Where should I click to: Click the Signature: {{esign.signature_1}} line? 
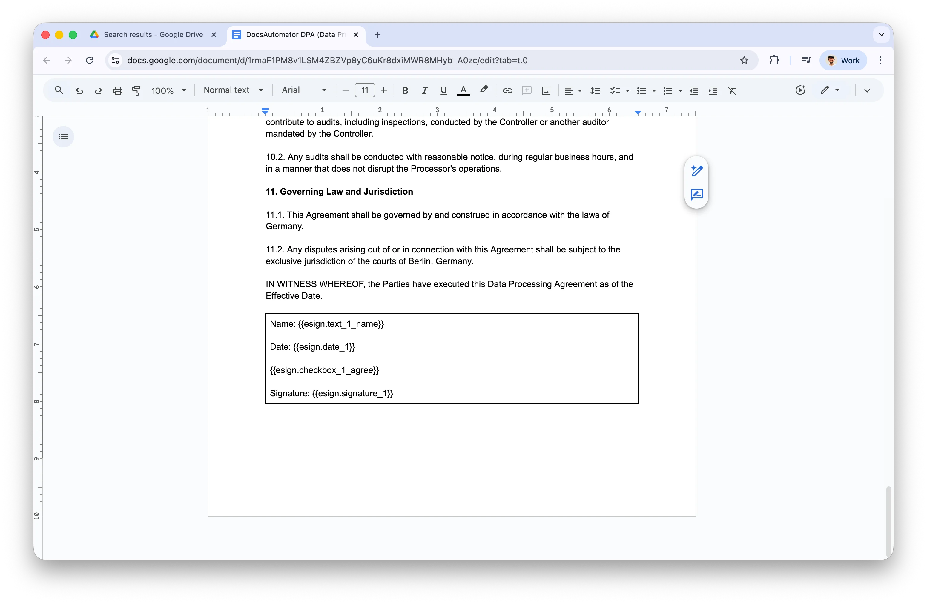331,393
